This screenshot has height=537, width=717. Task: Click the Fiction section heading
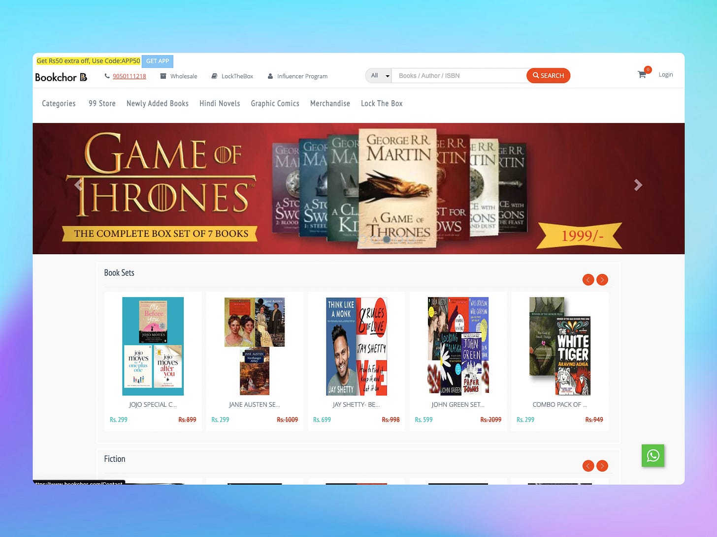point(115,459)
